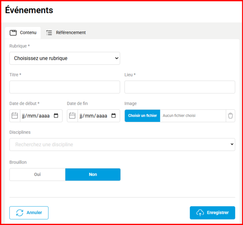The height and width of the screenshot is (225, 243).
Task: Click the cloud upload icon on Enregistrer
Action: tap(200, 213)
